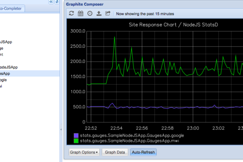Select the highlighted GaugesApp tree item
Screen dimensions: 243x162
coord(5,73)
